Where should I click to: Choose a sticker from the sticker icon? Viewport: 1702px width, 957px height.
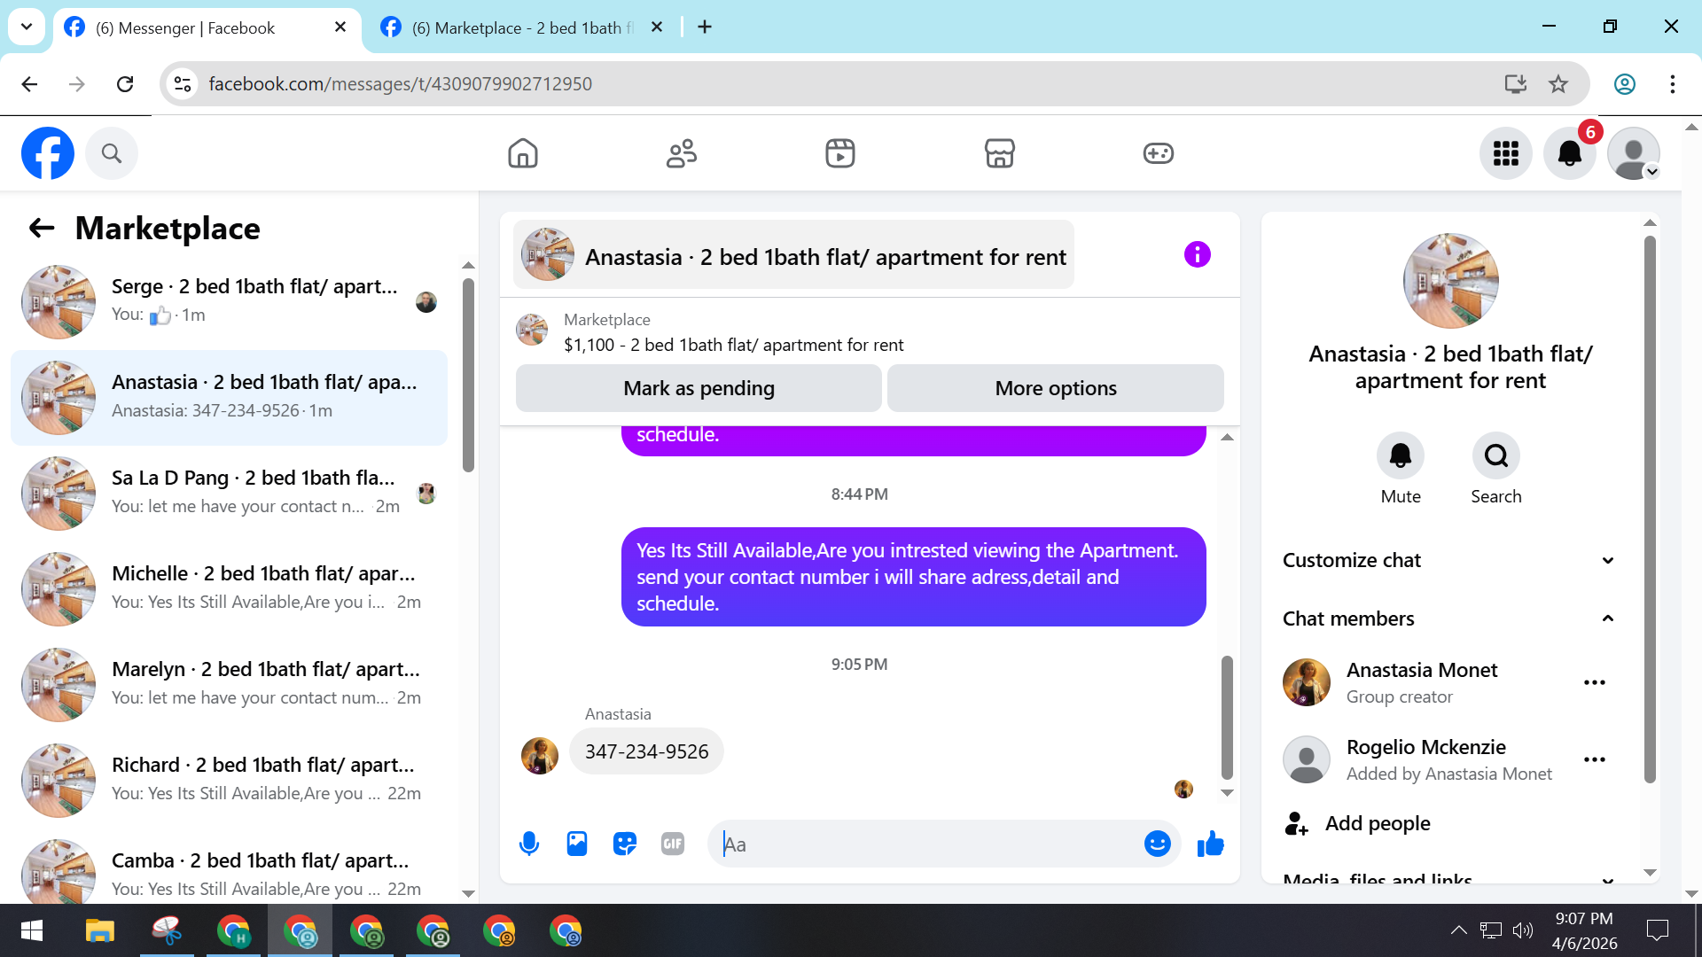(x=625, y=844)
